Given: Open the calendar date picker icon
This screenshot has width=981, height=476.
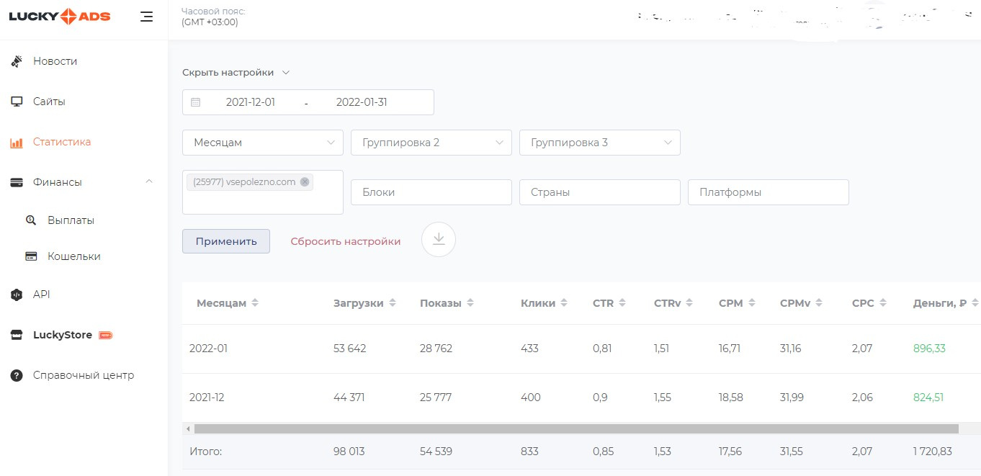Looking at the screenshot, I should click(195, 102).
